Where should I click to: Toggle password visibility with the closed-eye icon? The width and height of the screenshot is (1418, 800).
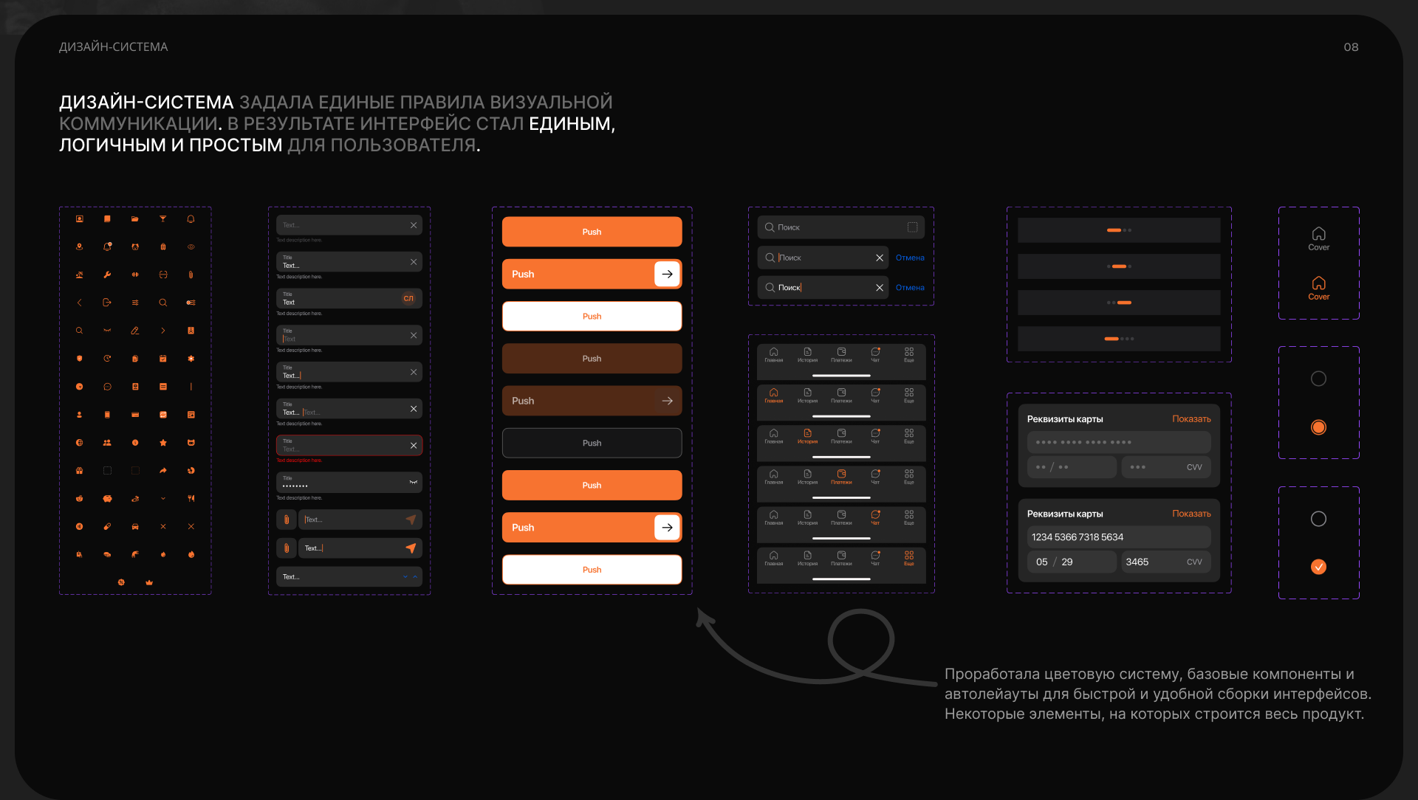click(x=414, y=483)
